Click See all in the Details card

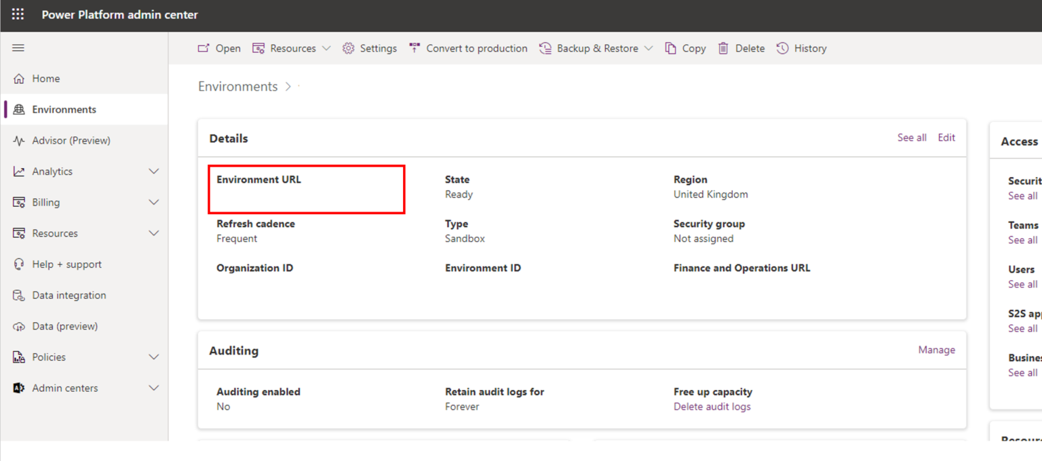coord(912,138)
